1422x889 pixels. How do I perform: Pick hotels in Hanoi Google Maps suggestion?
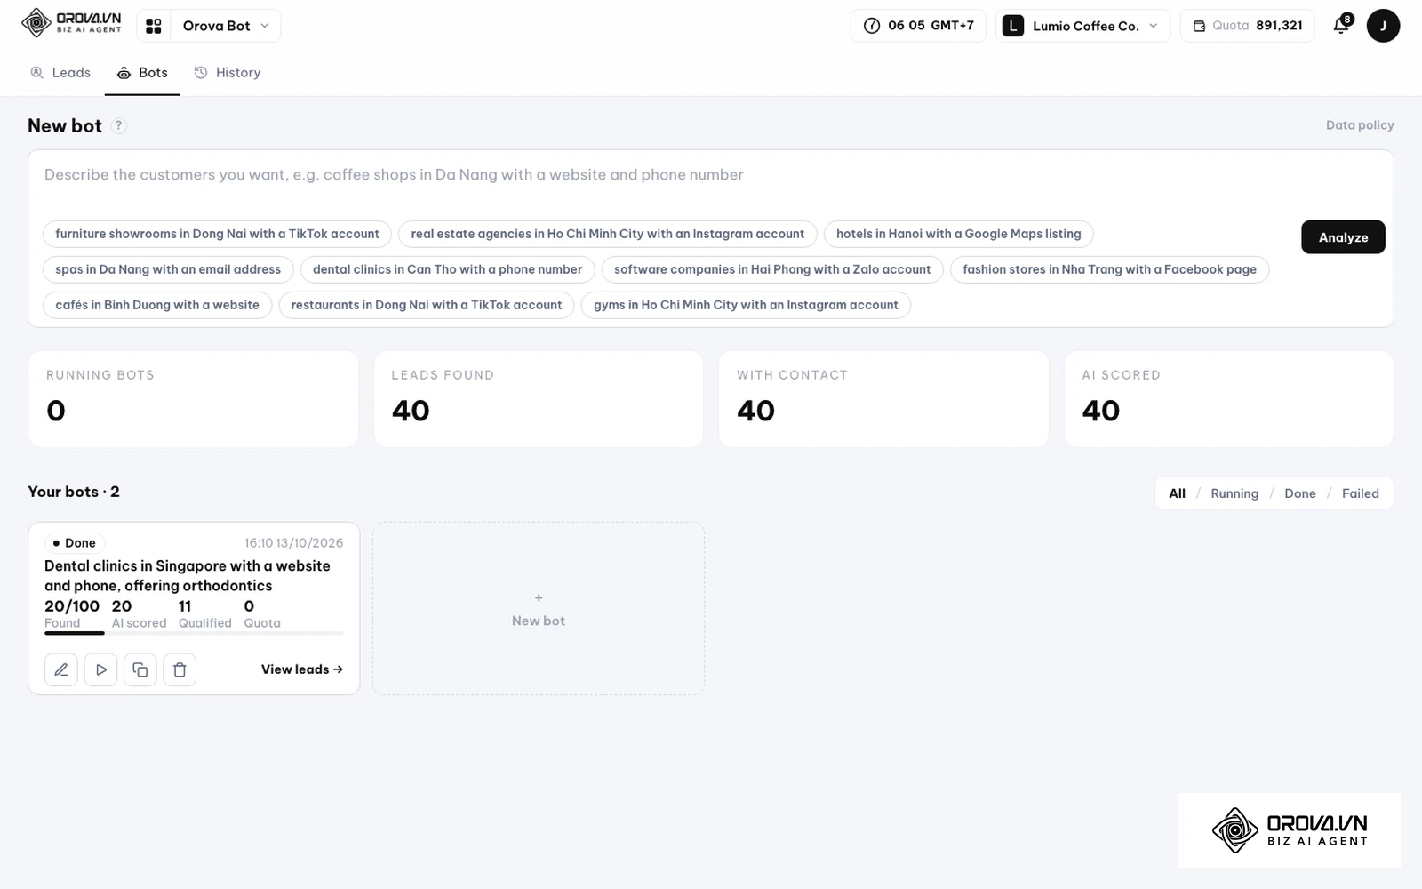(958, 234)
